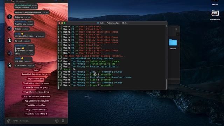The height and width of the screenshot is (126, 224).
Task: Click the attach file paperclip icon
Action: 8,121
